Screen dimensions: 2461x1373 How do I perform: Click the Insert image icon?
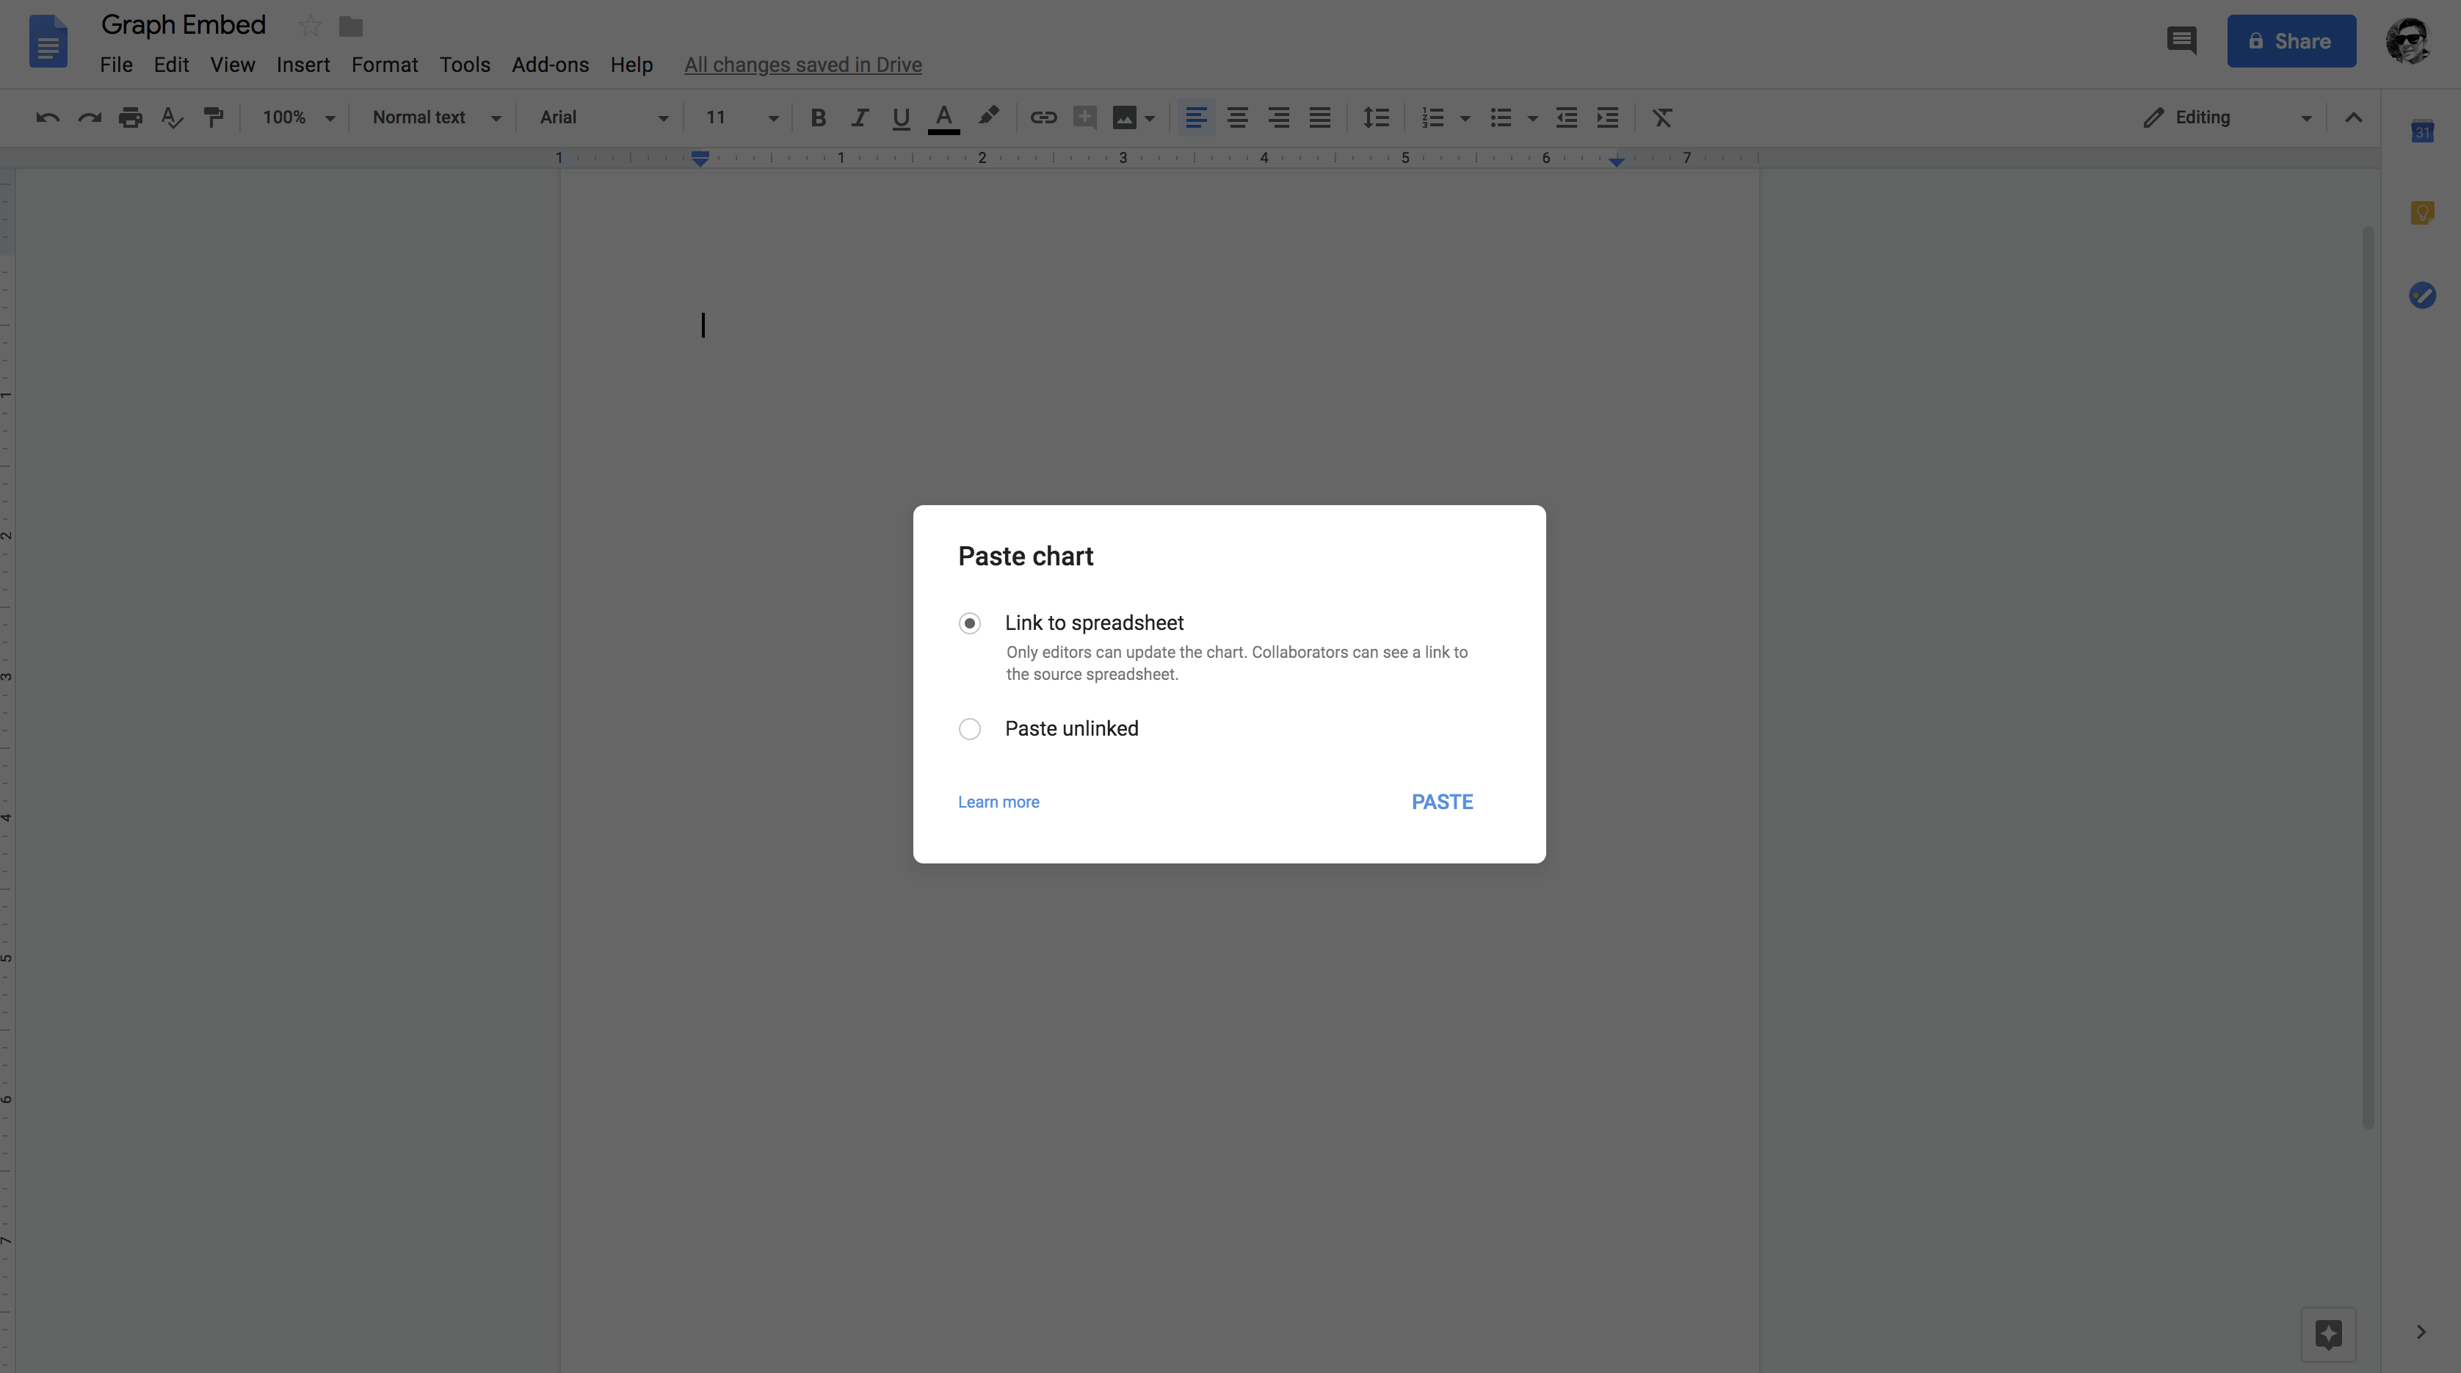click(1125, 117)
